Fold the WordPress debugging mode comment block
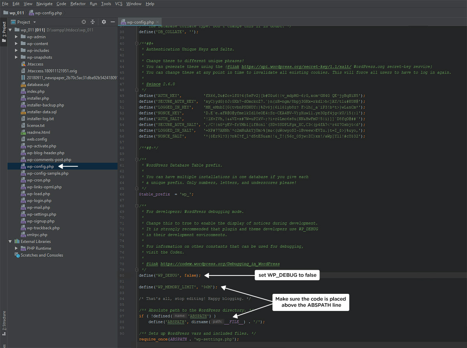Image resolution: width=467 pixels, height=348 pixels. click(137, 206)
